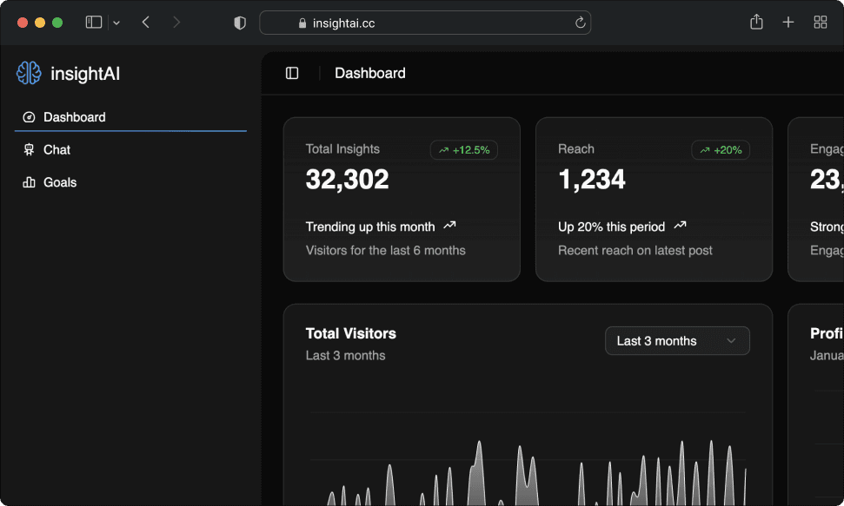Expand the Safari tab group chevron
This screenshot has width=844, height=506.
116,23
